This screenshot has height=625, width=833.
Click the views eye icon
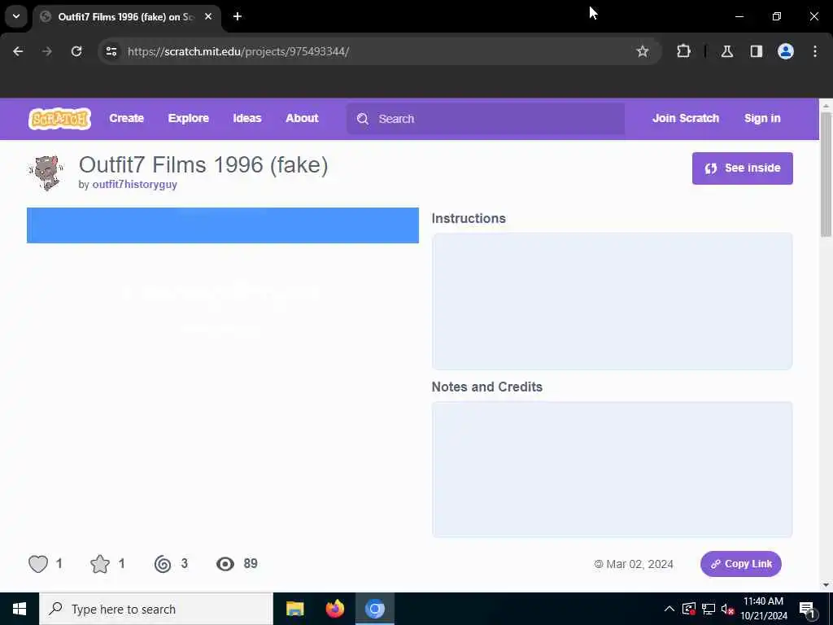[x=225, y=564]
